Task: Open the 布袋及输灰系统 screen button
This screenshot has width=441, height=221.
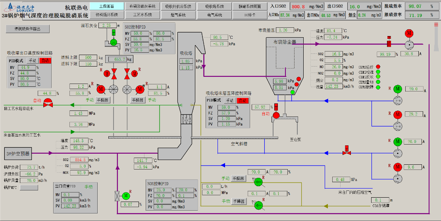Action: (x=142, y=6)
